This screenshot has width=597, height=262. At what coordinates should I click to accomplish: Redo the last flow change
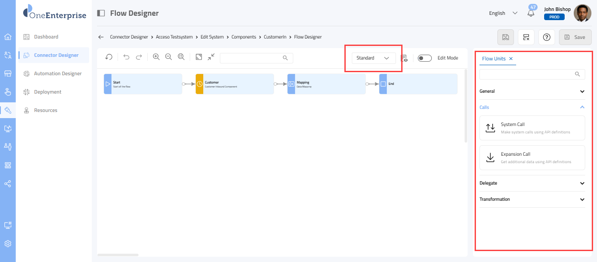pos(139,57)
